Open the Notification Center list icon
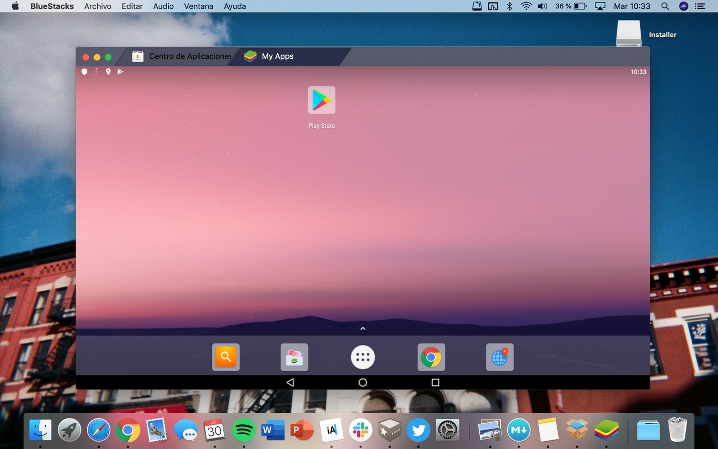The width and height of the screenshot is (718, 449). tap(700, 6)
